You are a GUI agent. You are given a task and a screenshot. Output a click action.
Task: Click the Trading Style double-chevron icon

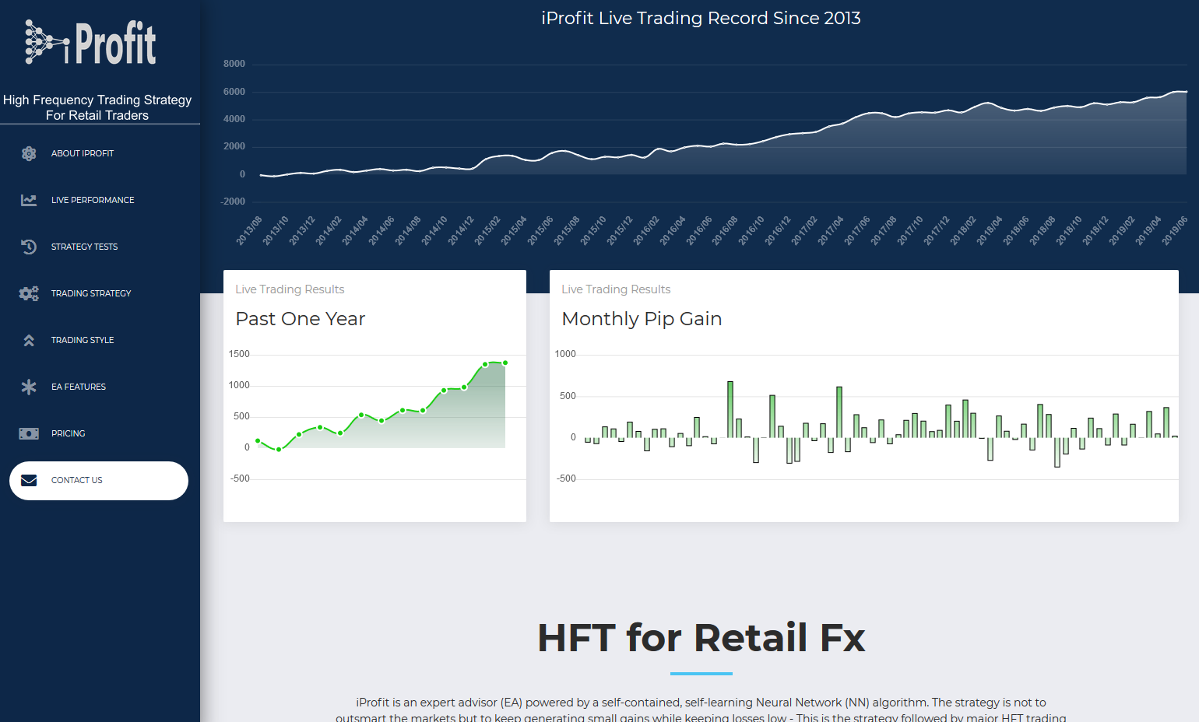point(29,340)
